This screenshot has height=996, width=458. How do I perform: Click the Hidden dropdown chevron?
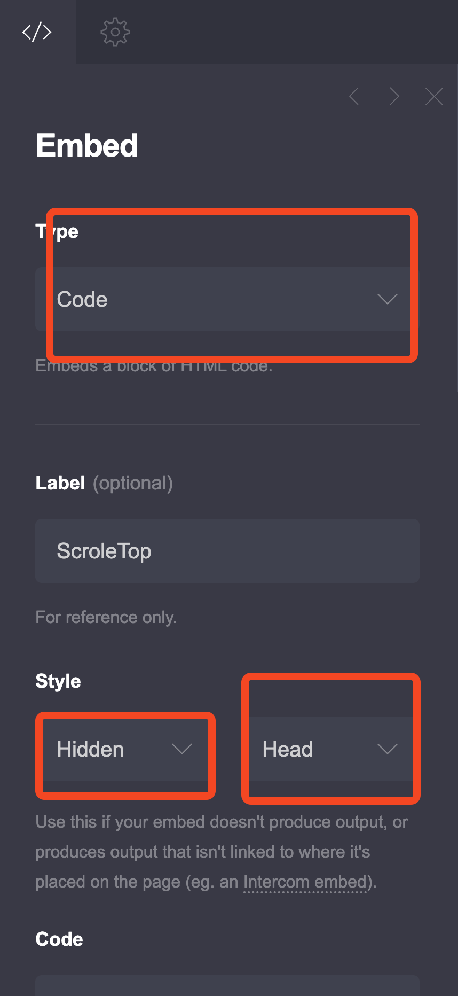coord(182,749)
